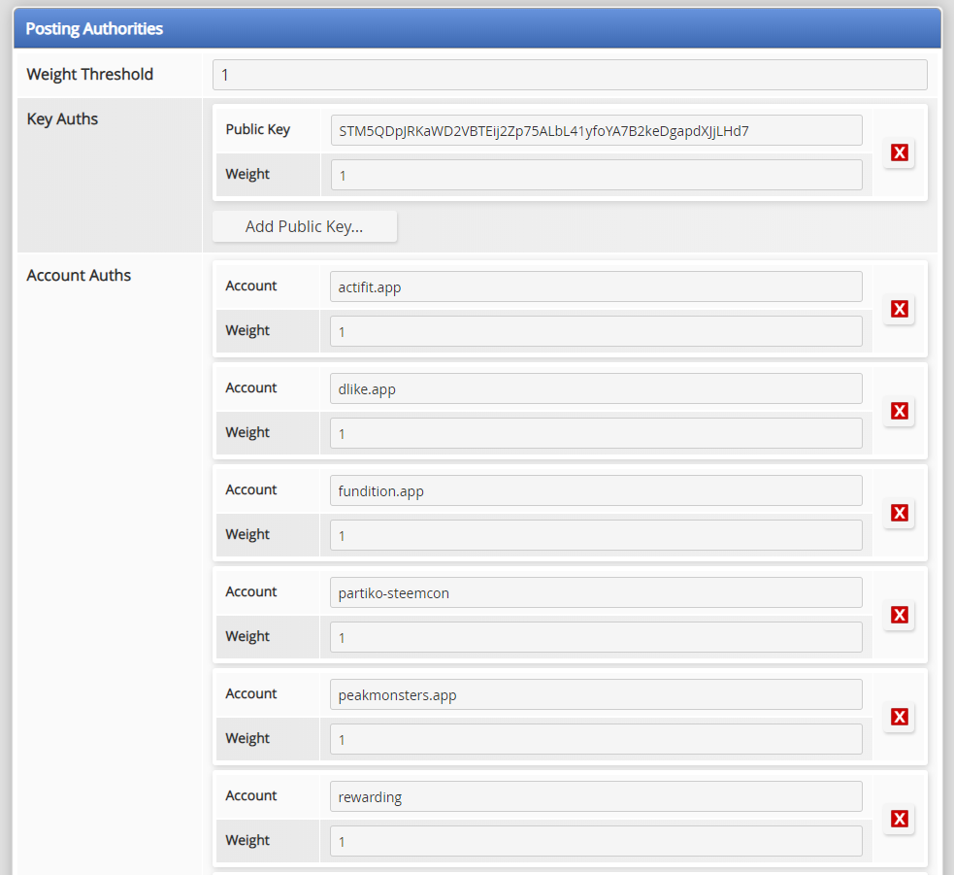
Task: Remove the rewarding account auth
Action: pyautogui.click(x=900, y=819)
